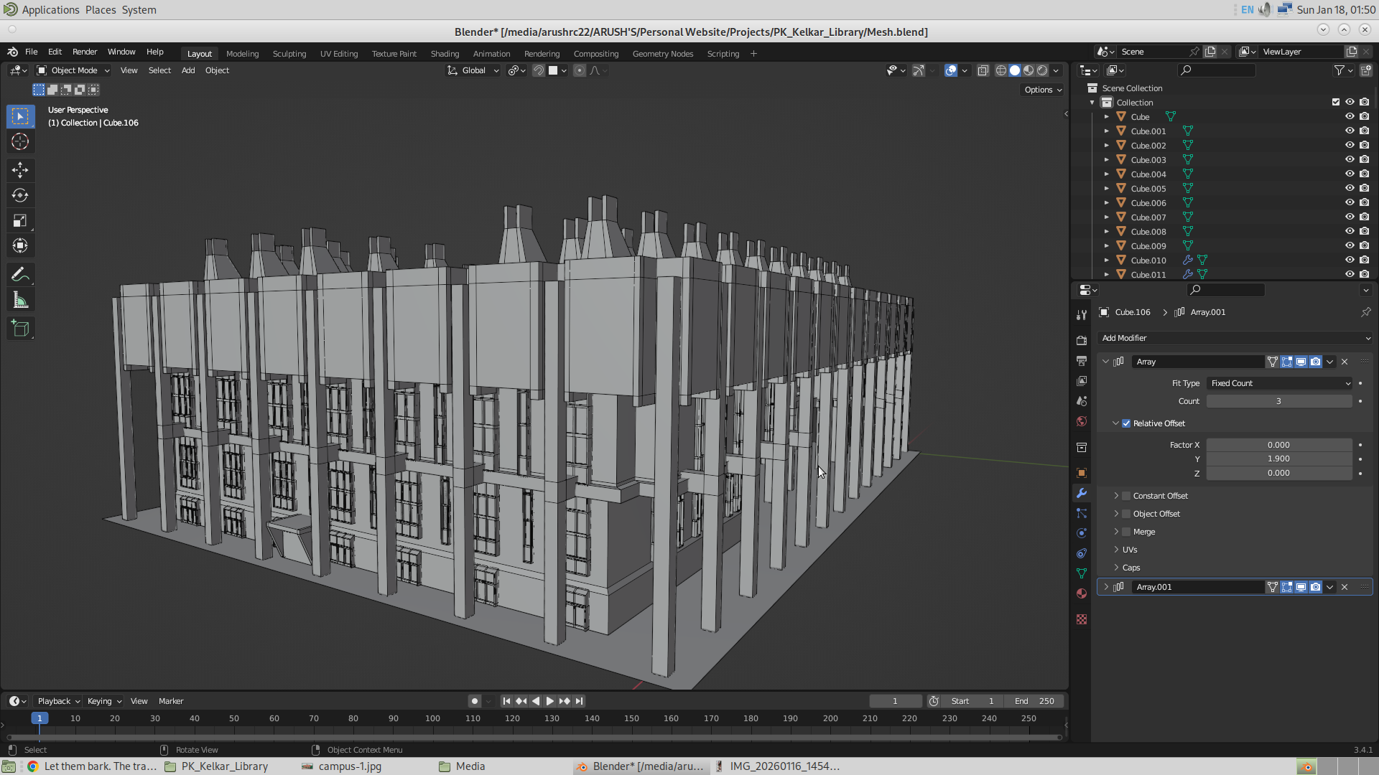
Task: Hide Cube.003 with its eye icon
Action: coord(1350,159)
